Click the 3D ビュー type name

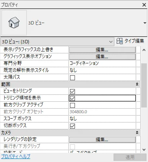pyautogui.click(x=36, y=23)
